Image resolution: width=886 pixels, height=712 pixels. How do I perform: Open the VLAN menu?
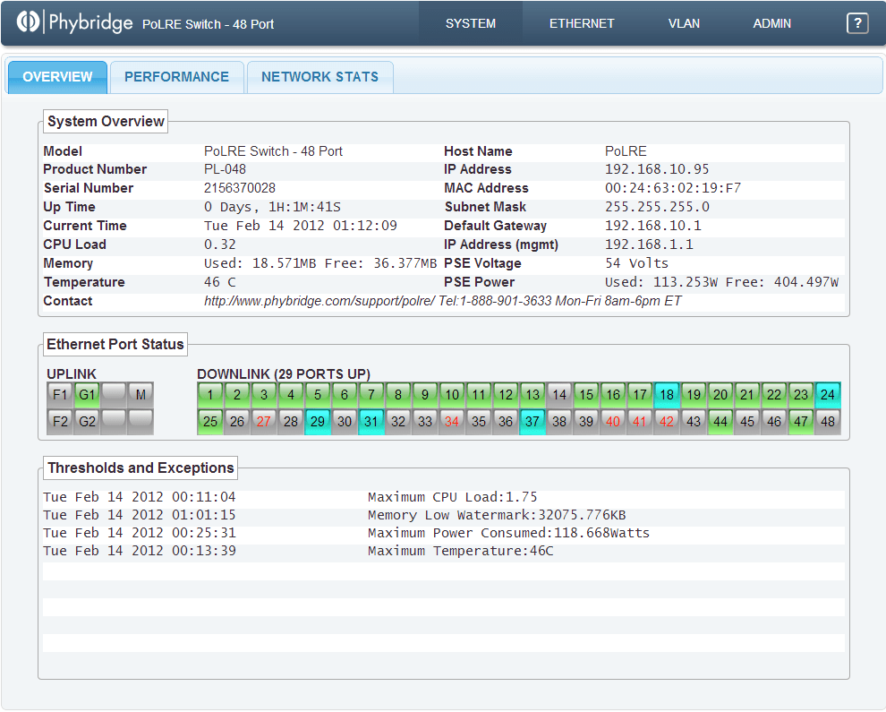point(684,24)
